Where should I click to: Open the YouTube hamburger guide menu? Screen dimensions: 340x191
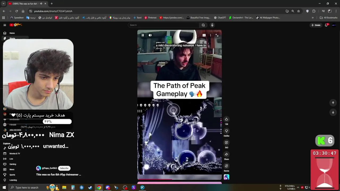pos(5,25)
